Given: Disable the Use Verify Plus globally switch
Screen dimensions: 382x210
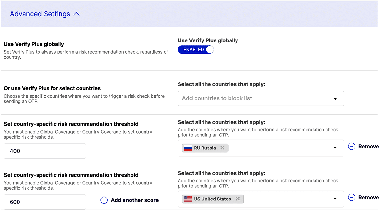Looking at the screenshot, I should 195,49.
